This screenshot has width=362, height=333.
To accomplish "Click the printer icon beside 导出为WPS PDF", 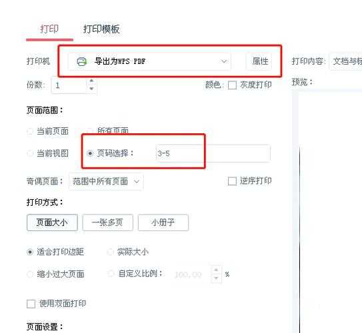I will tap(81, 61).
